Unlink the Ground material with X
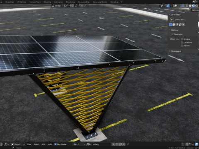 coord(124,144)
